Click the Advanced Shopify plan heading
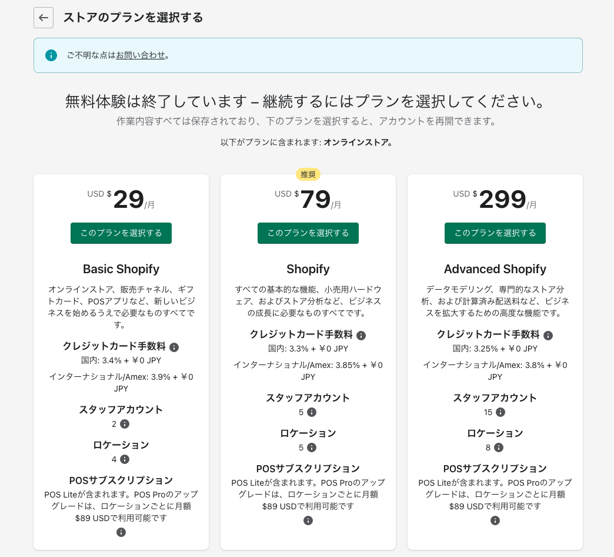 click(x=495, y=269)
